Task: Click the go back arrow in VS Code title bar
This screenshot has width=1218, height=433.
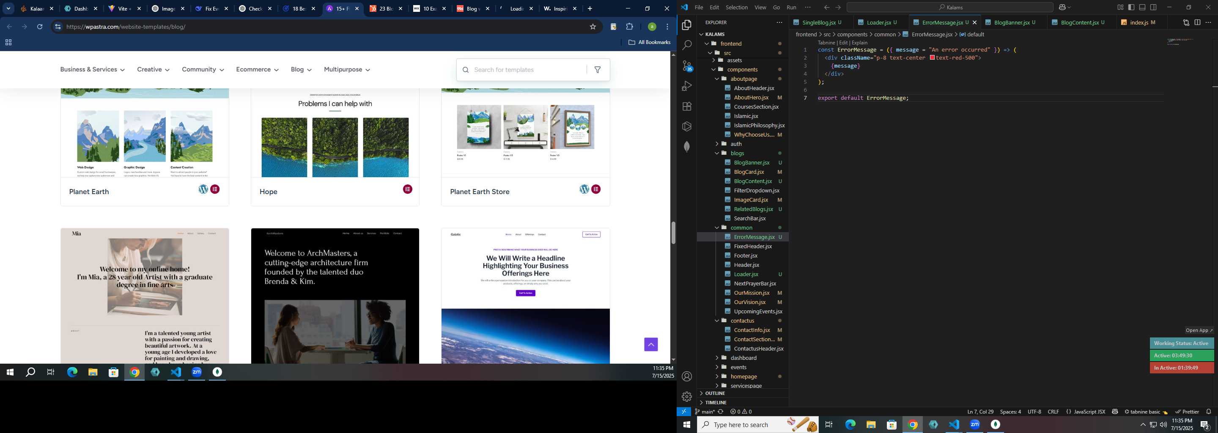Action: [x=826, y=8]
